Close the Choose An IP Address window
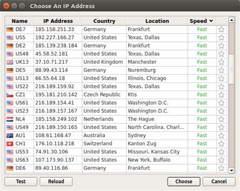This screenshot has height=191, width=240. pos(7,6)
